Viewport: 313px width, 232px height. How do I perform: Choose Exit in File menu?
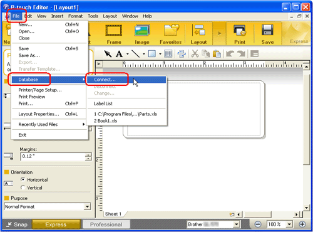point(49,135)
